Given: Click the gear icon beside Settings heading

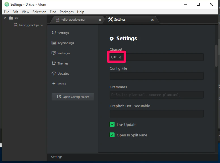Looking at the screenshot, I should (x=112, y=39).
